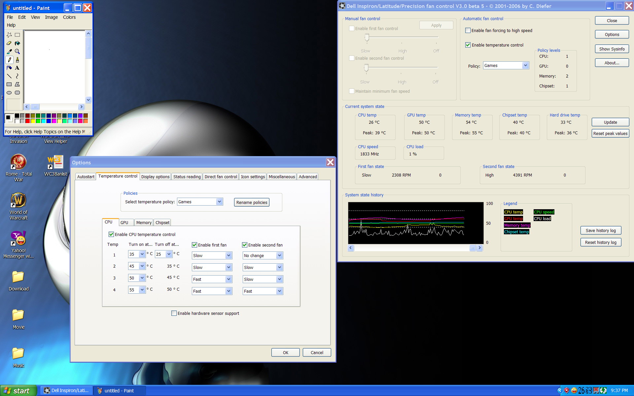This screenshot has height=396, width=634.
Task: Pick the red color swatch in Paint palette
Action: (27, 121)
